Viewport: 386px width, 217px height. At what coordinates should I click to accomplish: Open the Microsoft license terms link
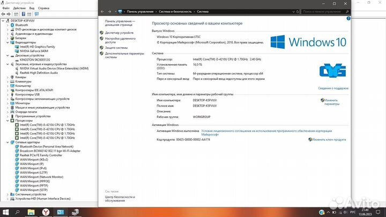266,133
